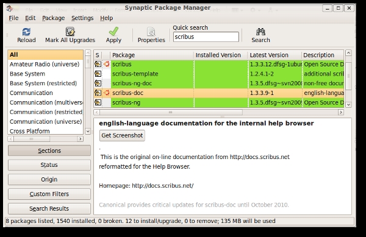The width and height of the screenshot is (366, 237).
Task: Select the scribus-doc package name
Action: 127,93
